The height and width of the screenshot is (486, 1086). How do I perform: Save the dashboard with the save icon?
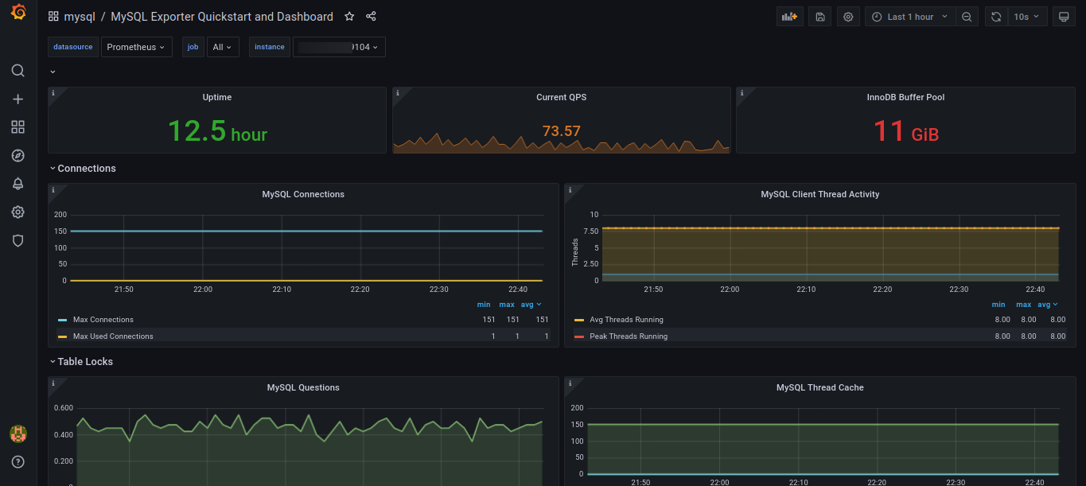819,16
